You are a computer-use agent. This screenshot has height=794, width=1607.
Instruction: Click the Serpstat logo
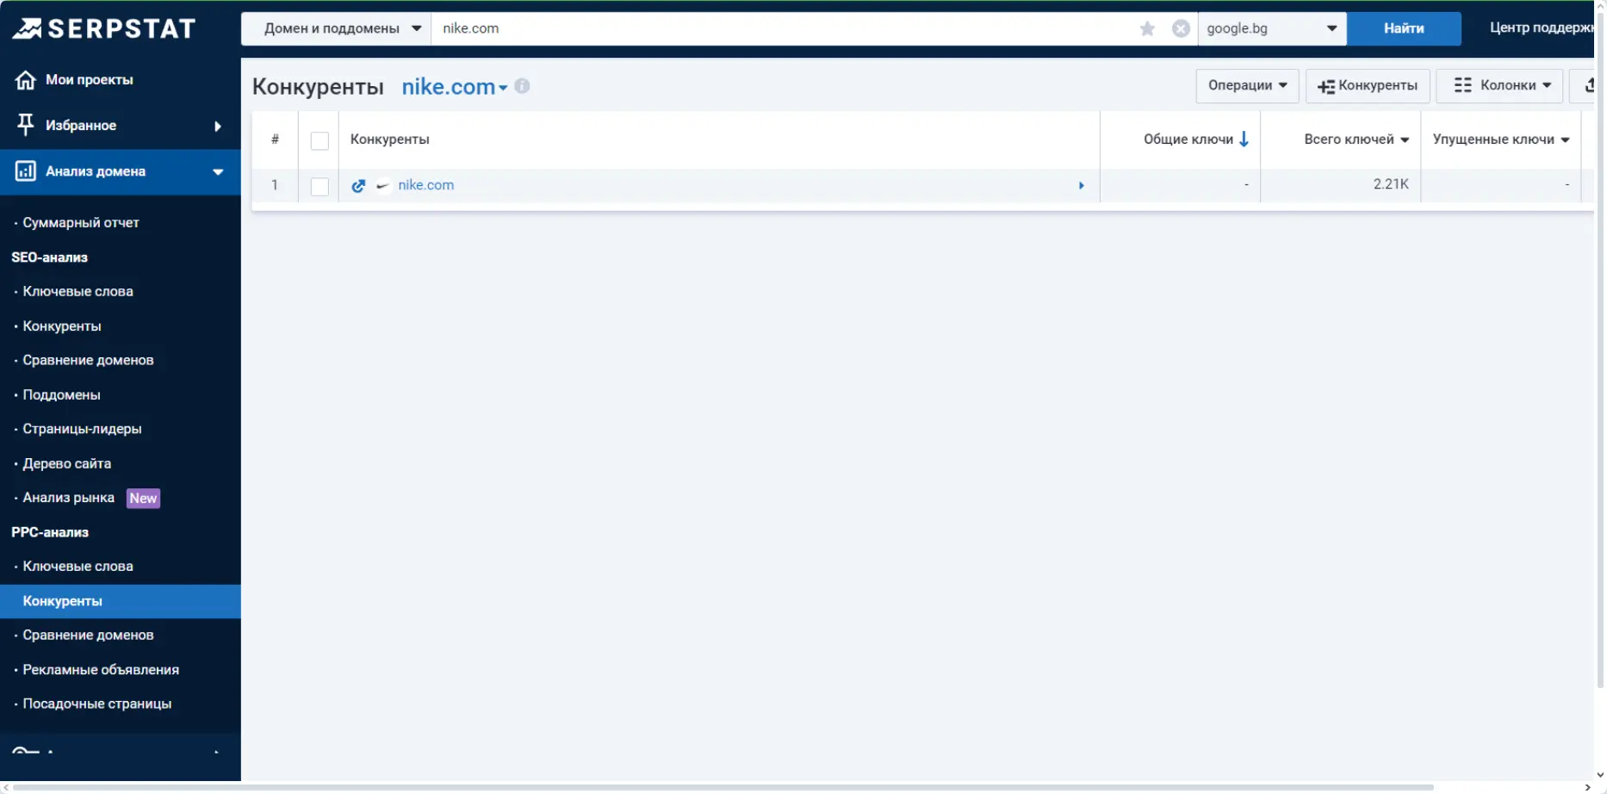[104, 28]
